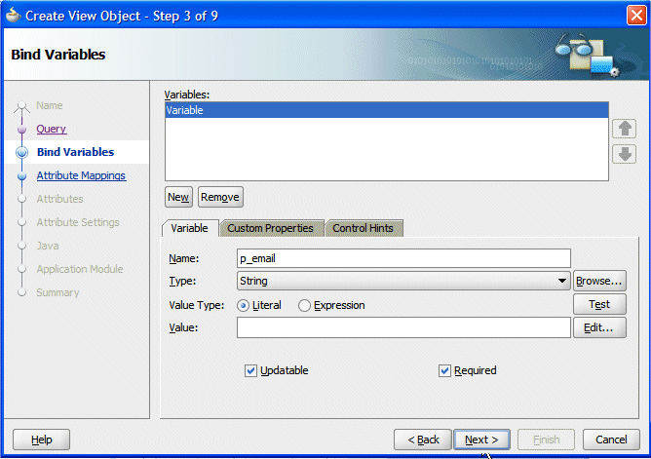The width and height of the screenshot is (651, 459).
Task: Open the Browse type dialog
Action: pos(599,281)
